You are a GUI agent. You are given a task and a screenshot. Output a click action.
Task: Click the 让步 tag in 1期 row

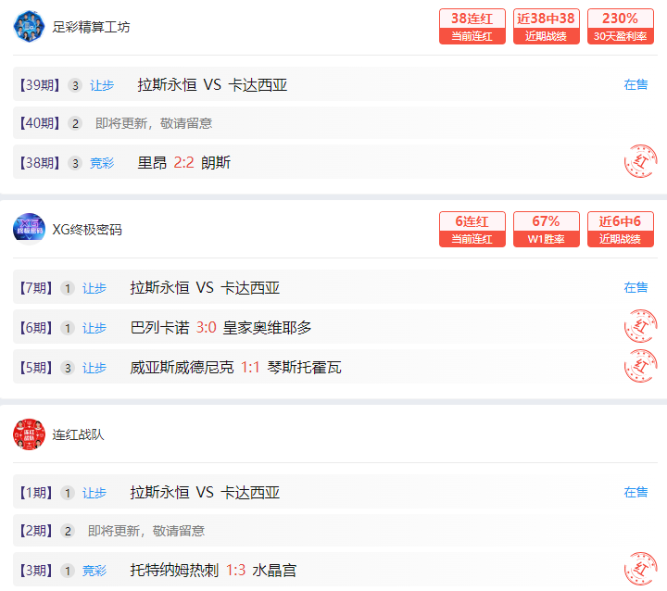click(94, 493)
